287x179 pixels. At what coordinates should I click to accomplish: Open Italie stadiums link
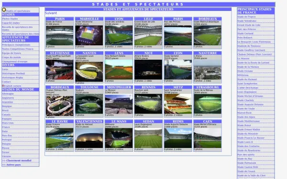click(5, 131)
